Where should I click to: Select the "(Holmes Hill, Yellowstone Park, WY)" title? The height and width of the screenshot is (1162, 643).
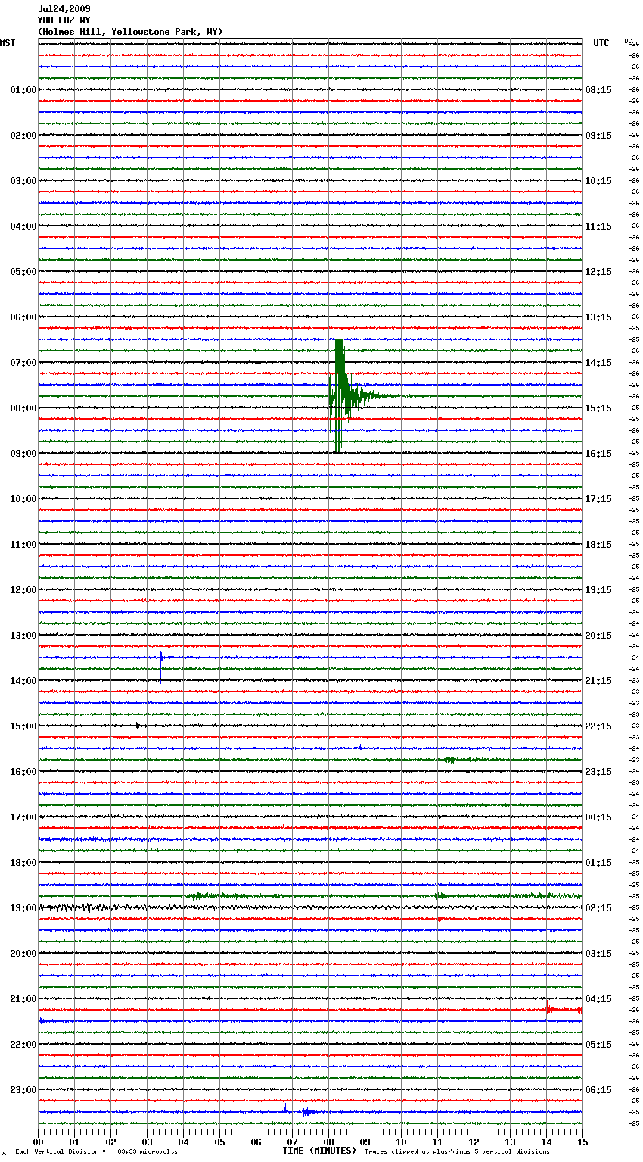click(130, 32)
